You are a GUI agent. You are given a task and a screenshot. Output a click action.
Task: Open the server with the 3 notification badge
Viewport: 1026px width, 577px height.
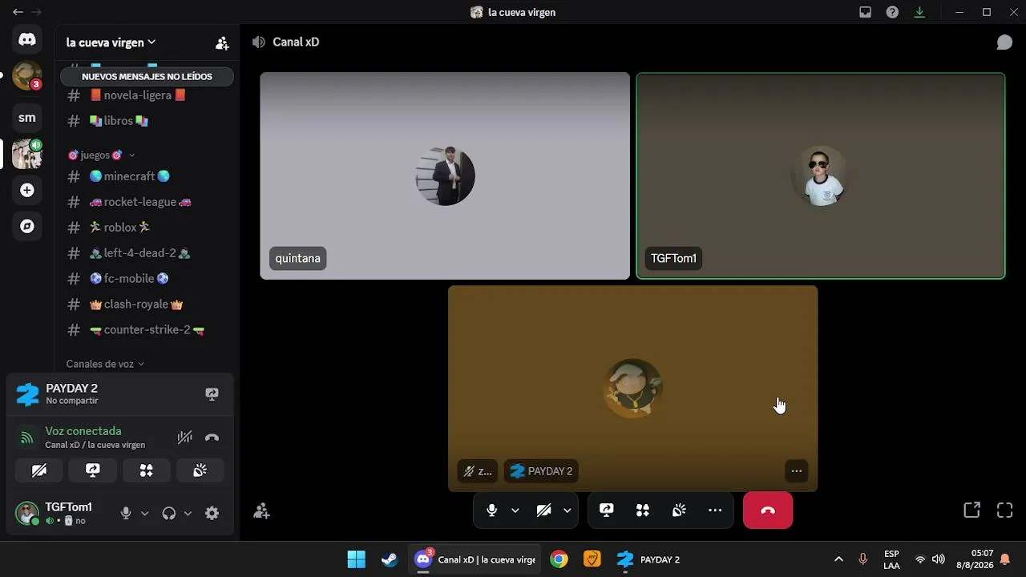click(27, 76)
